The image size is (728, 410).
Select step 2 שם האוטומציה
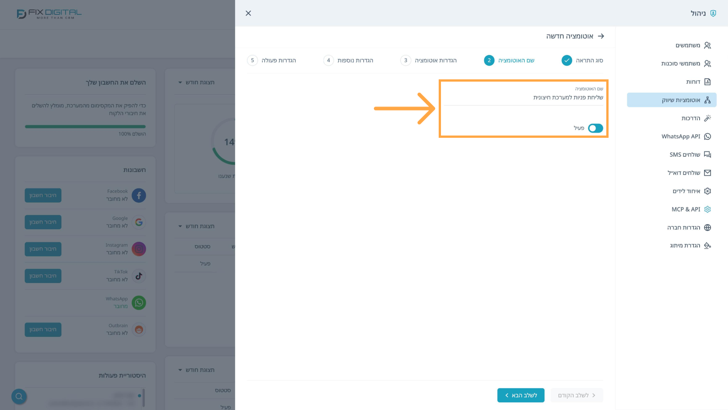coord(509,60)
